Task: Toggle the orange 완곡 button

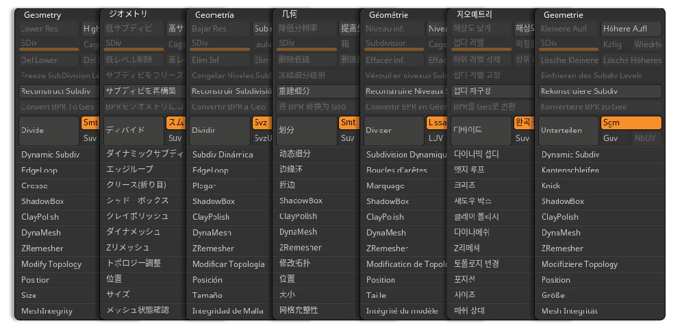Action: click(524, 123)
